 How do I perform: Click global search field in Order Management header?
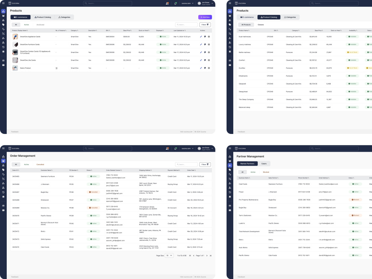click(108, 148)
